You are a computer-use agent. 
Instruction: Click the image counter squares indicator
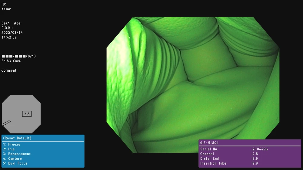pos(13,56)
